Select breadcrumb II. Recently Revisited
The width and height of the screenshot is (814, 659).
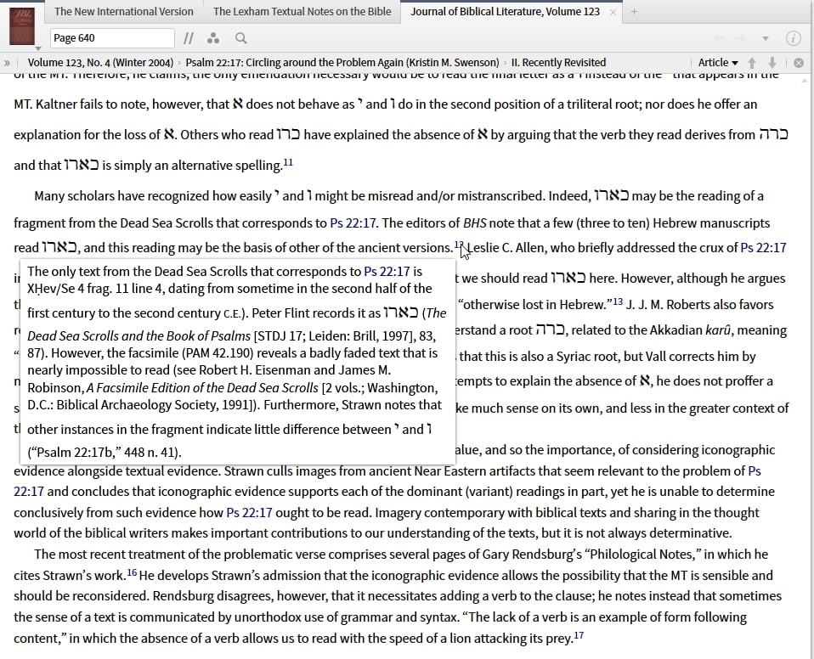[558, 63]
